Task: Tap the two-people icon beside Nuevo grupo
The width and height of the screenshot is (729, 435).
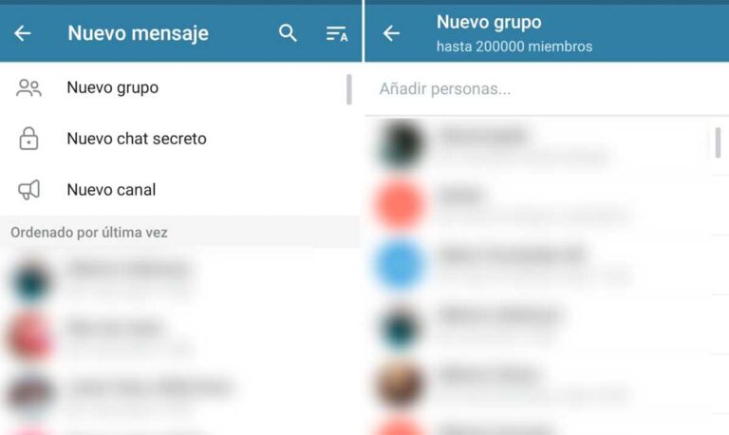Action: (x=28, y=87)
